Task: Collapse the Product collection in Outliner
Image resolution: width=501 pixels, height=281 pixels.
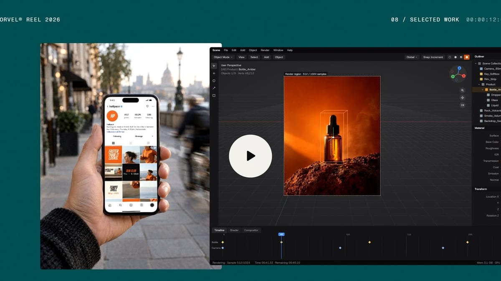Action: (478, 85)
